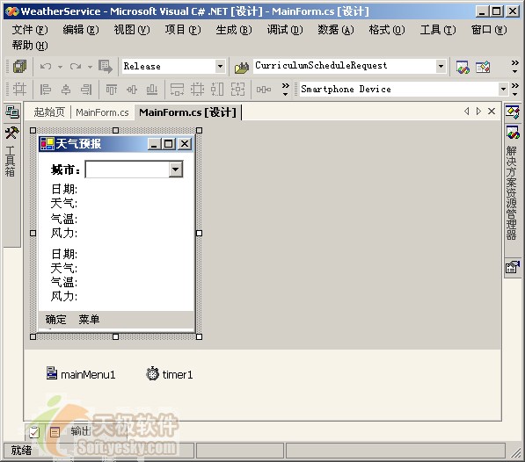The image size is (525, 462).
Task: Click the Undo toolbar icon
Action: (45, 67)
